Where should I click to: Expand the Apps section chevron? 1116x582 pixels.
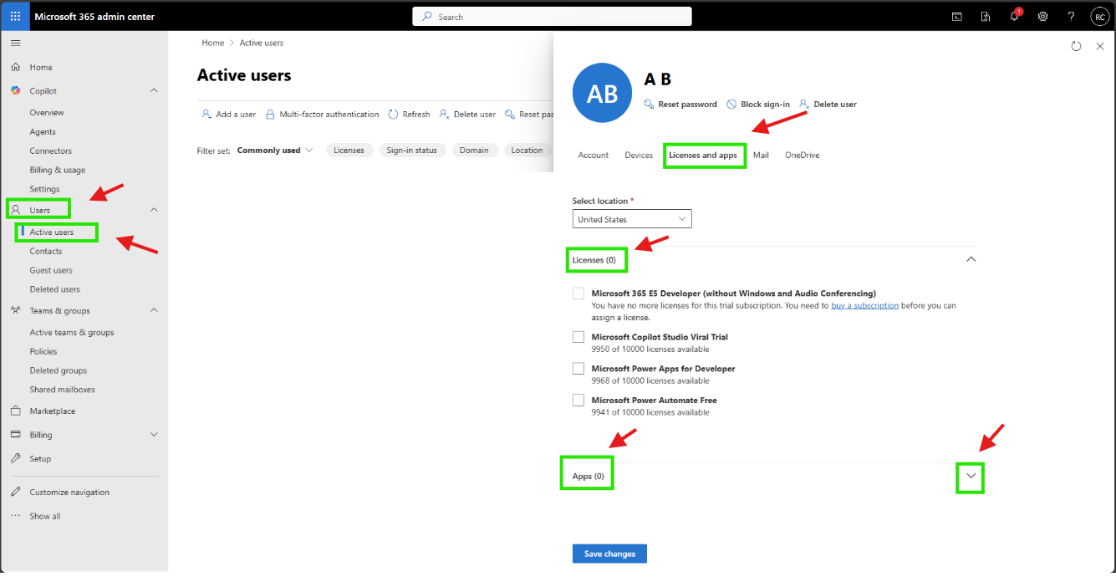[971, 475]
